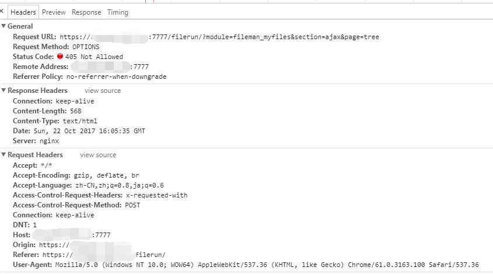The width and height of the screenshot is (493, 274).
Task: Collapse the Request Headers section triangle
Action: click(x=4, y=155)
